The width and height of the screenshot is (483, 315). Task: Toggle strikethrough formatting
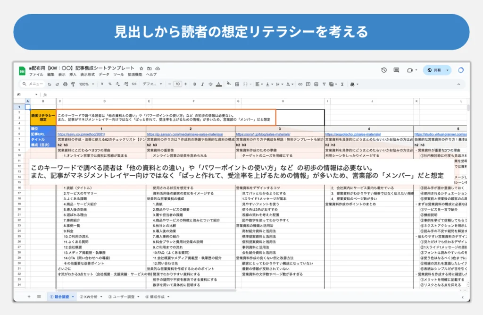(210, 84)
